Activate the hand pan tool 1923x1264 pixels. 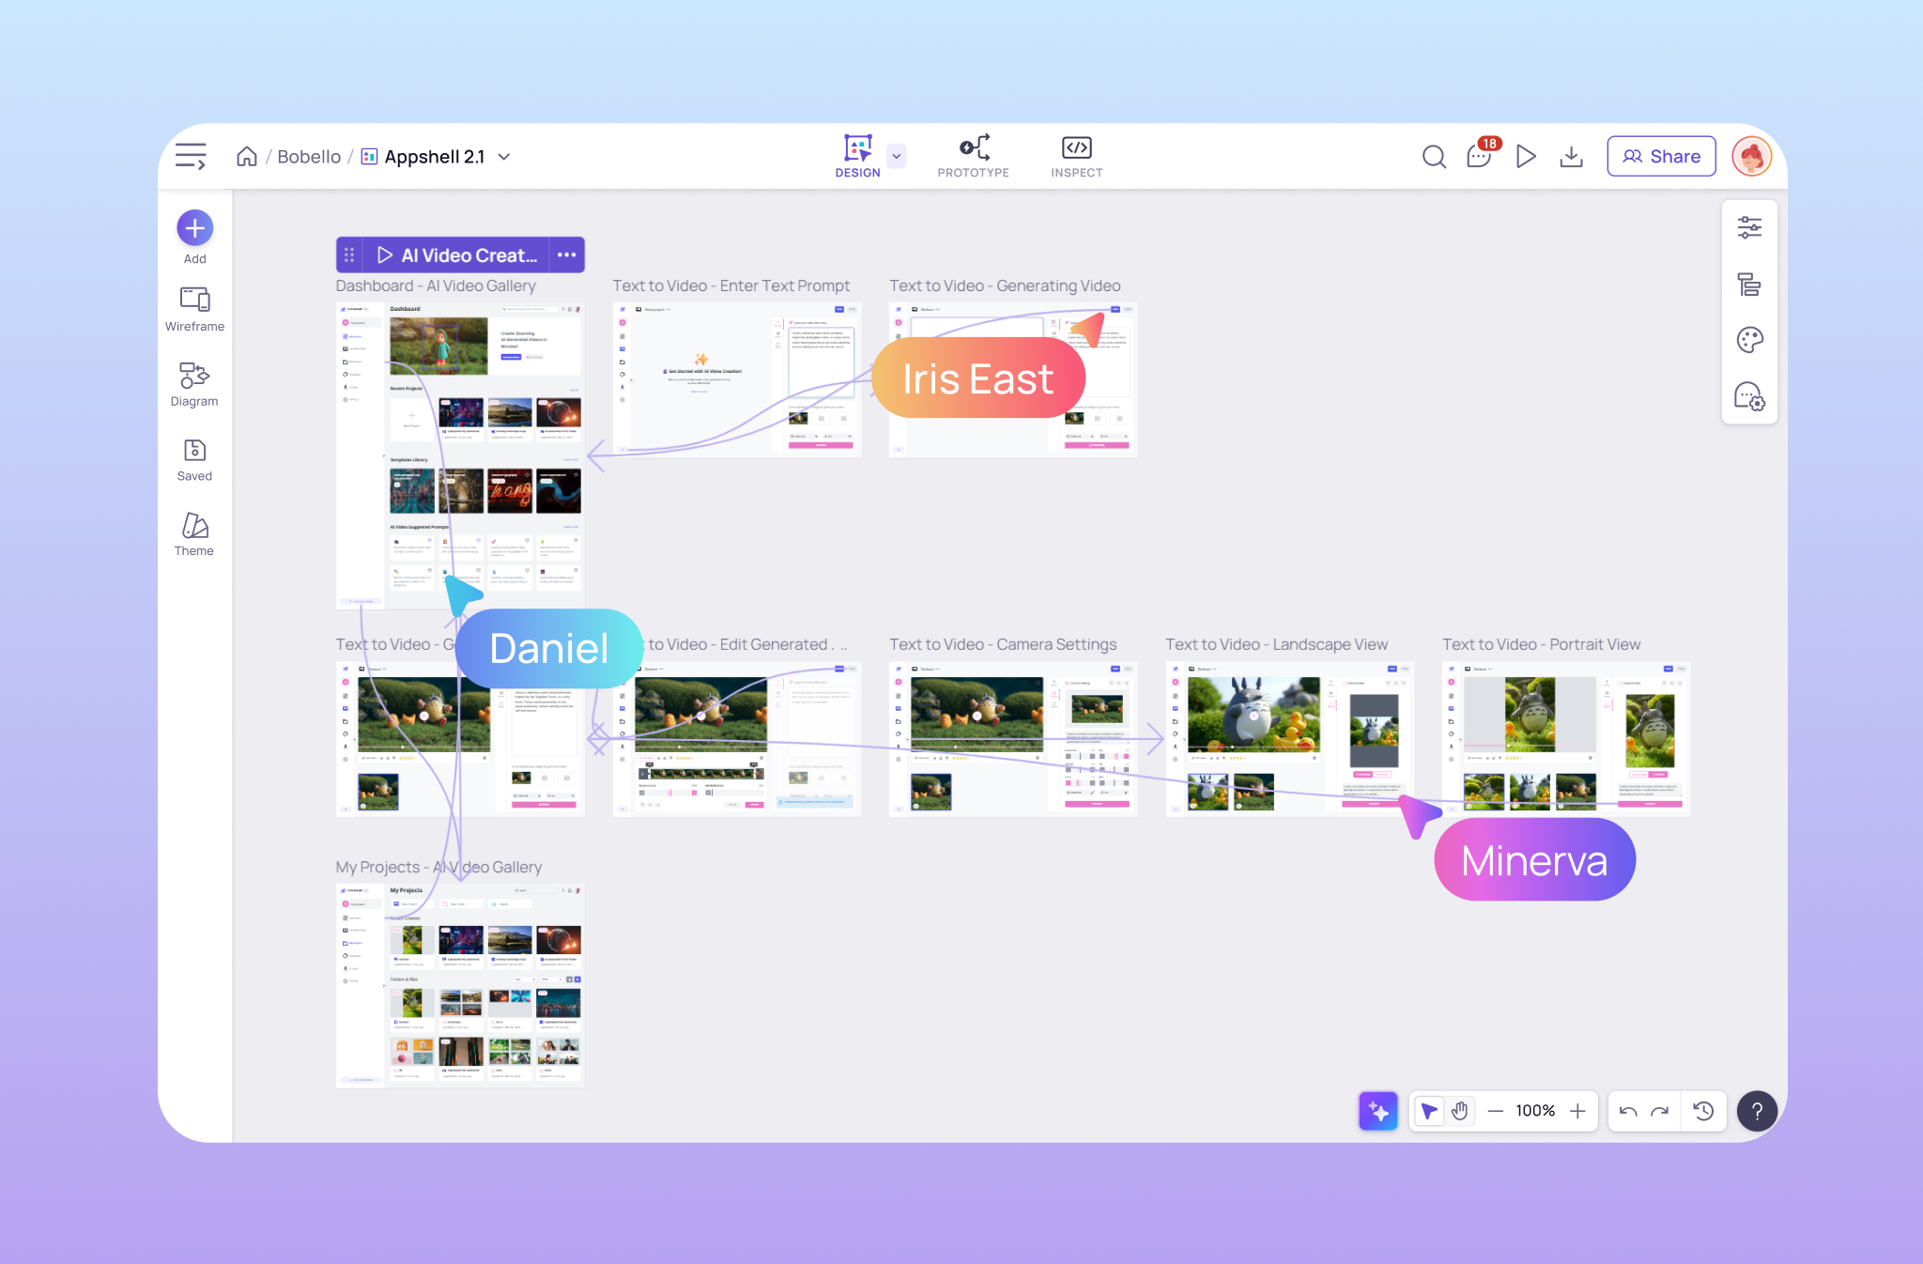click(1459, 1110)
